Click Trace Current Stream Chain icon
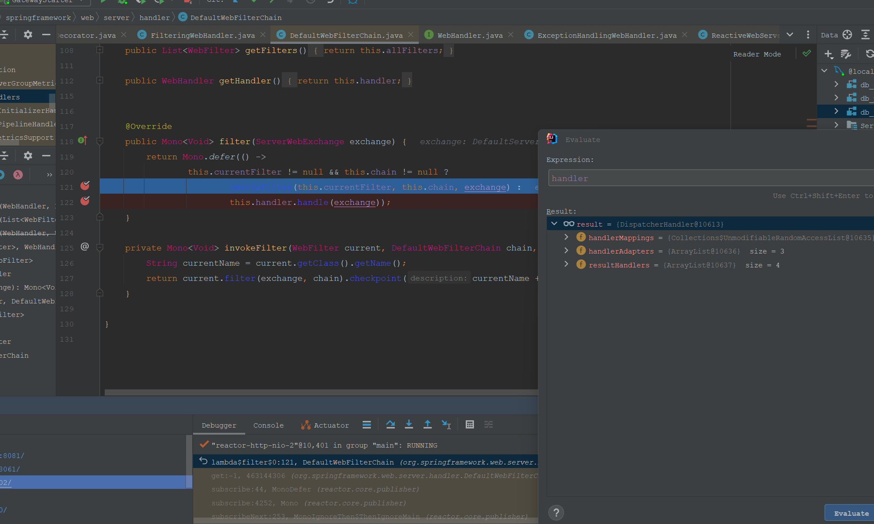 point(488,425)
